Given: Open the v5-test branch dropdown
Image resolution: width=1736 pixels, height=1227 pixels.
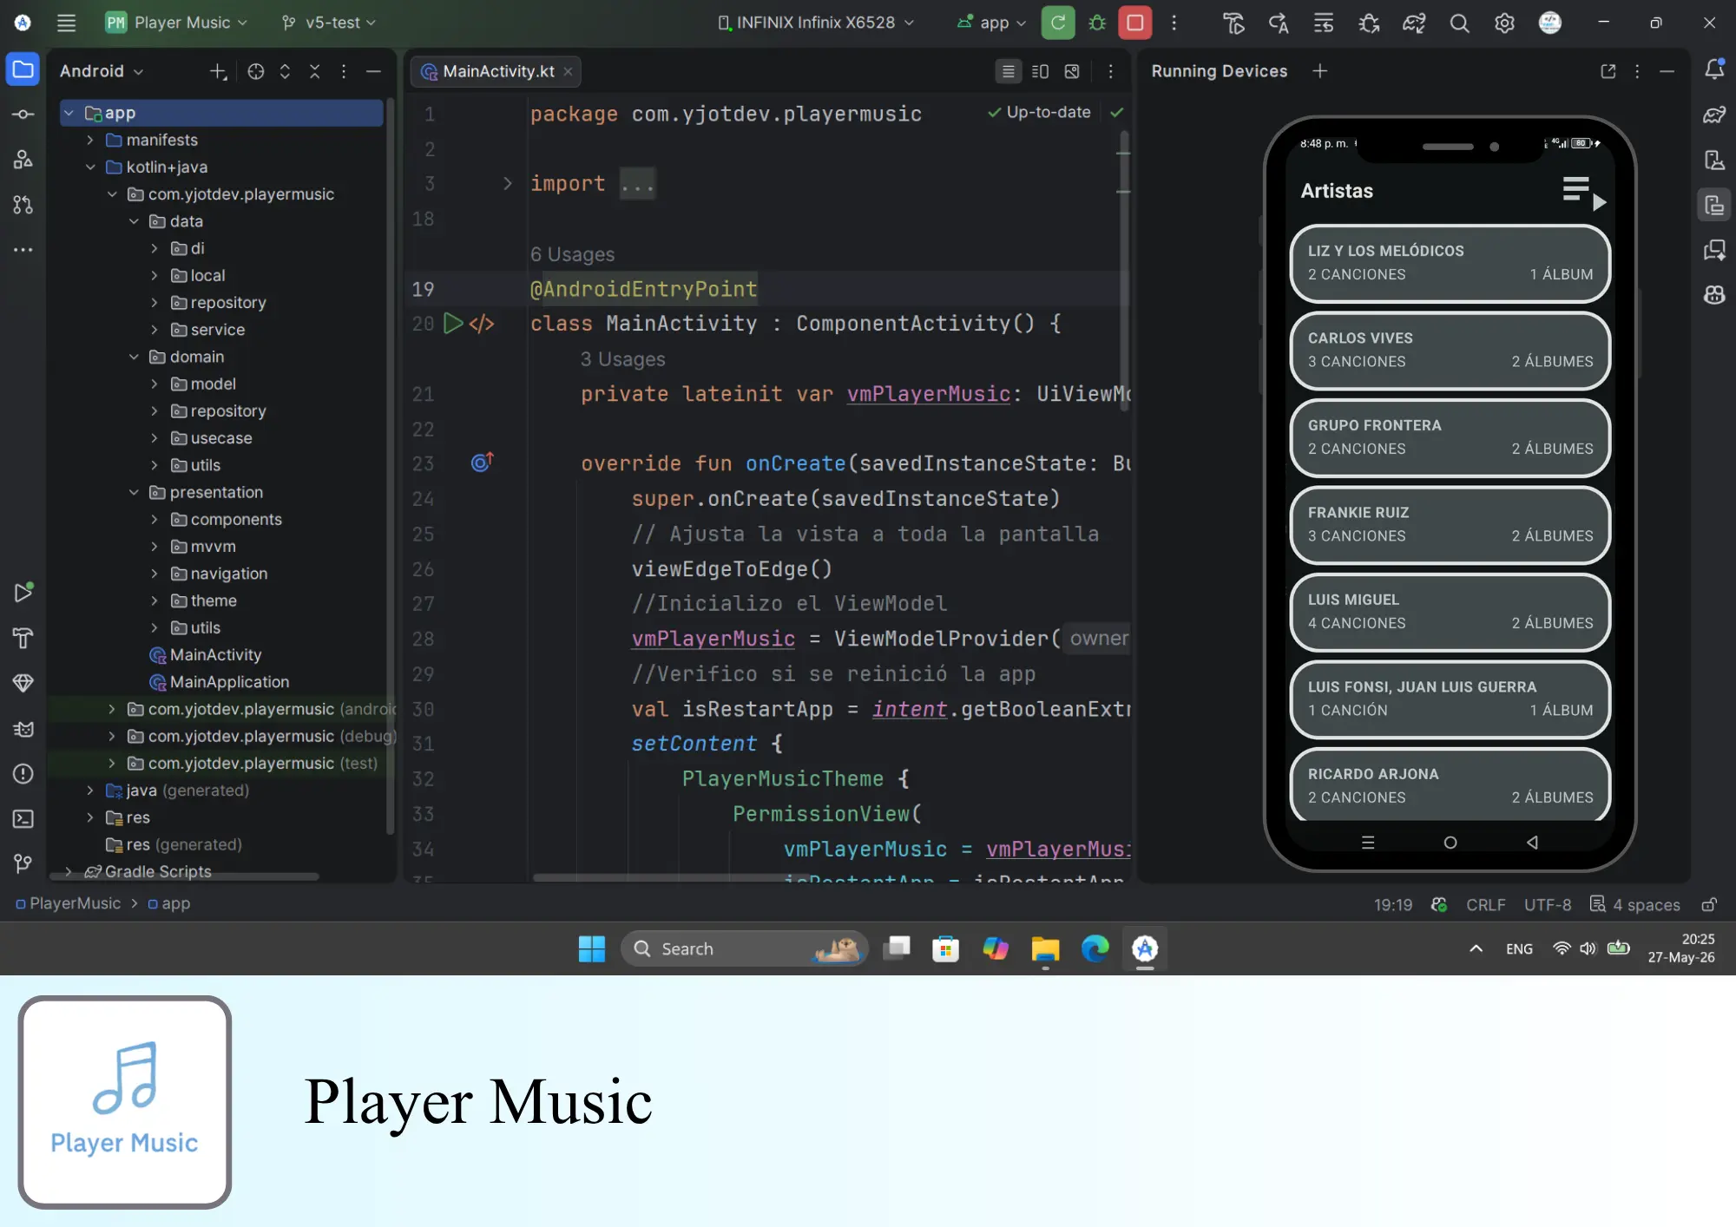Looking at the screenshot, I should (328, 23).
